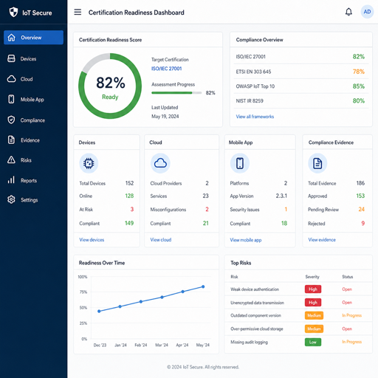Click Weak device authentication risk

coord(255,289)
